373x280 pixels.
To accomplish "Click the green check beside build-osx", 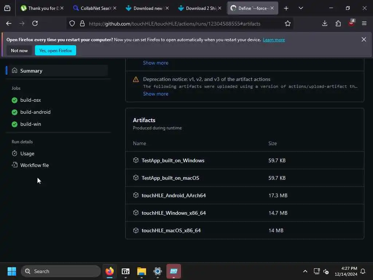I will 15,100.
